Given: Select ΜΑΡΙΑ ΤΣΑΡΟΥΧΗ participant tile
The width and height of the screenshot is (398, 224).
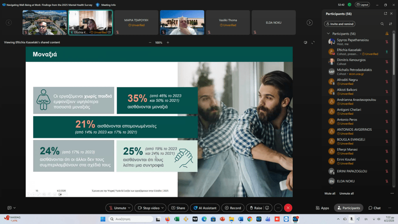Looking at the screenshot, I should [136, 22].
